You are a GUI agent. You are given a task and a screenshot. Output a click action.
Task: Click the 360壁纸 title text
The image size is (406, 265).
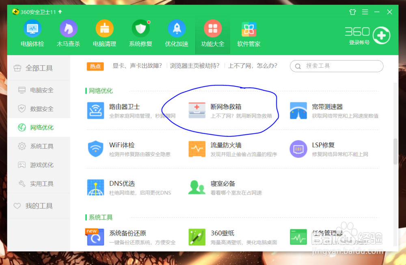pyautogui.click(x=222, y=233)
